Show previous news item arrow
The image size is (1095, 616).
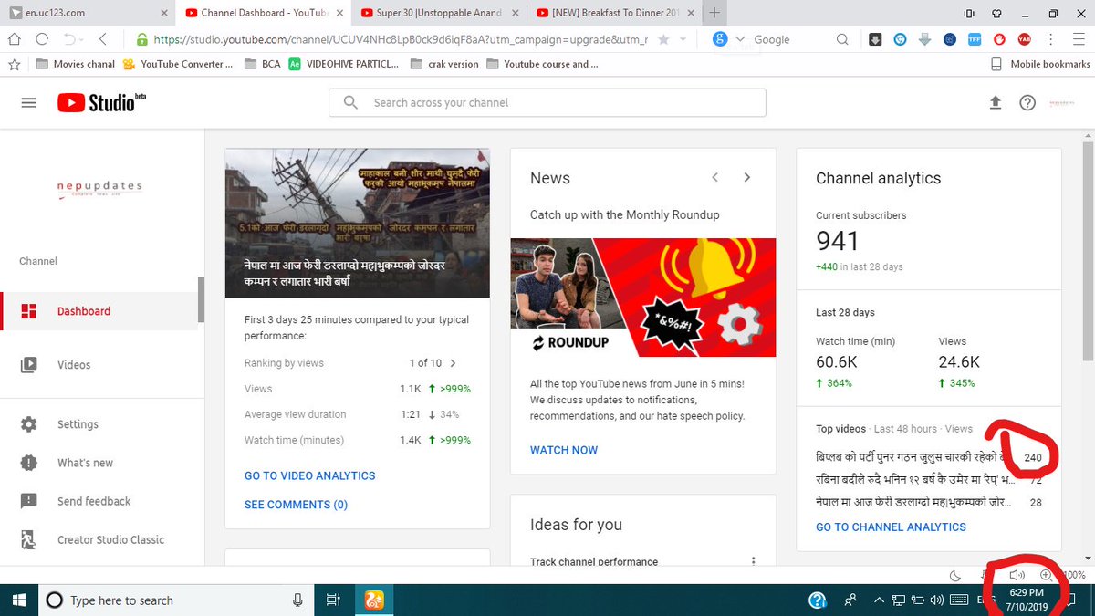[715, 177]
